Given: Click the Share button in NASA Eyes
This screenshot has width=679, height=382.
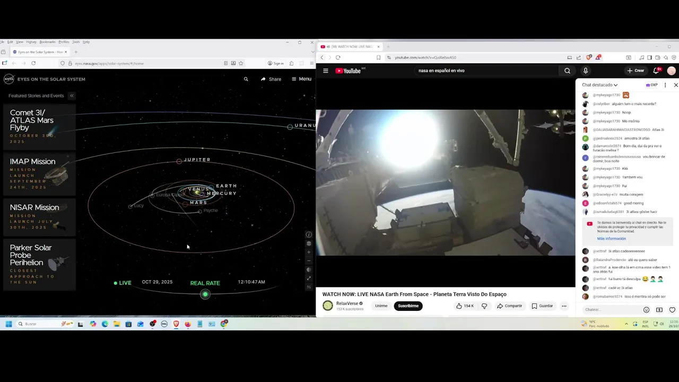Looking at the screenshot, I should tap(271, 79).
